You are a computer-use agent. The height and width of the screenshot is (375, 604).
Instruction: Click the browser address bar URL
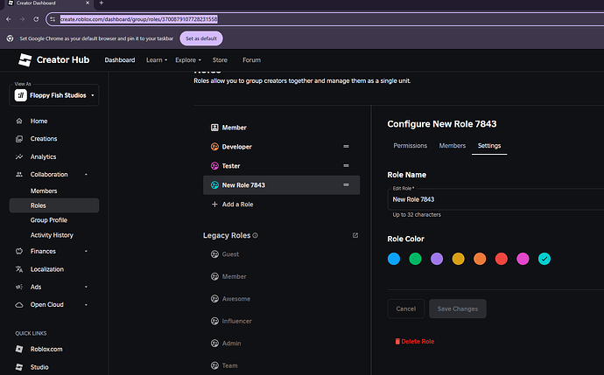point(138,19)
